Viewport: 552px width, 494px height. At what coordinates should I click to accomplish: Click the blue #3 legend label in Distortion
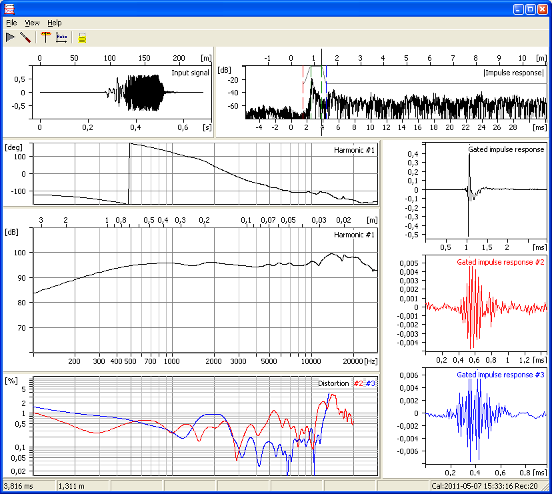pos(371,383)
